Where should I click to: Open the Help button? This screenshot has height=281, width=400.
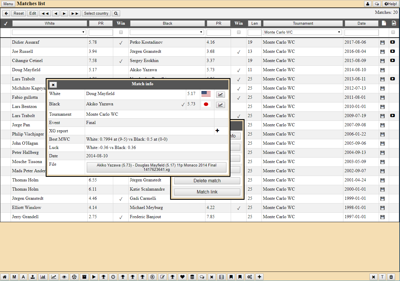point(391,4)
